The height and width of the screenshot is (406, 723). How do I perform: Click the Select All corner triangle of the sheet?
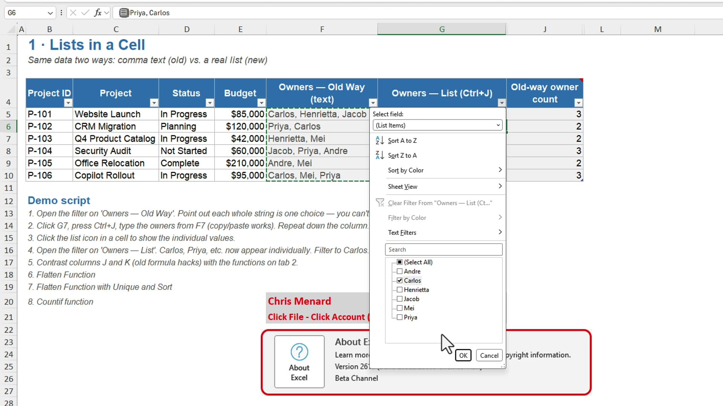[x=12, y=29]
